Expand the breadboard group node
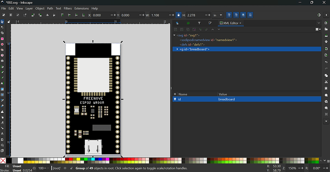Image resolution: width=330 pixels, height=172 pixels. [x=177, y=49]
